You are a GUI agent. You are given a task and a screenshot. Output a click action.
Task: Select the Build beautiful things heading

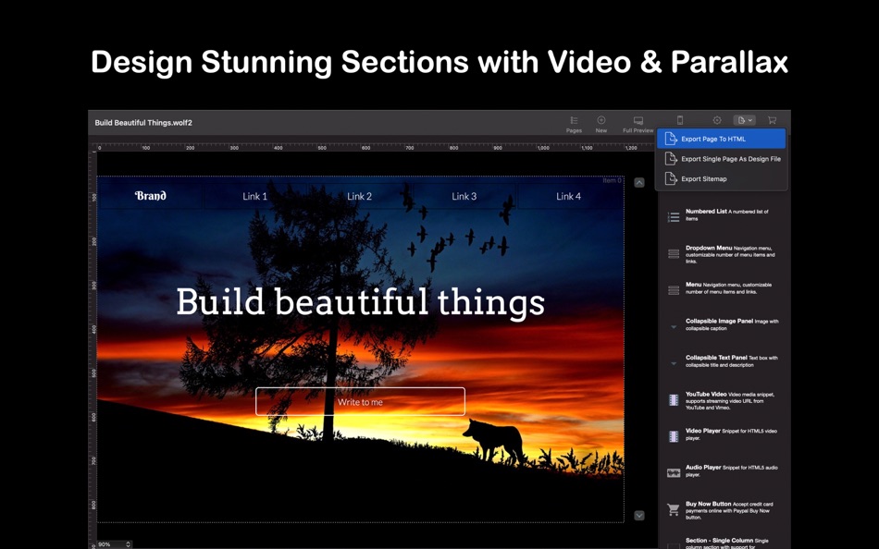[x=361, y=302]
